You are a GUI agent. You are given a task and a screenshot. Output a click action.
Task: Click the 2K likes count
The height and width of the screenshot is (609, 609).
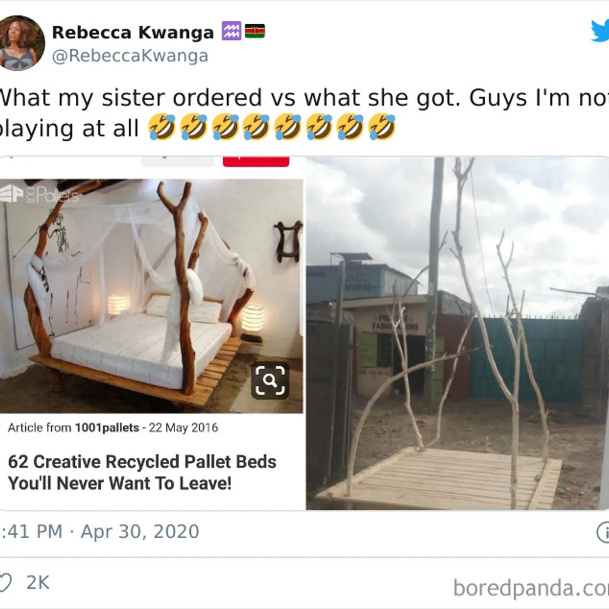[38, 583]
